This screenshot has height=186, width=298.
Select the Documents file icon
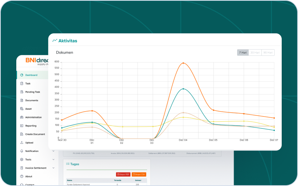pyautogui.click(x=22, y=100)
